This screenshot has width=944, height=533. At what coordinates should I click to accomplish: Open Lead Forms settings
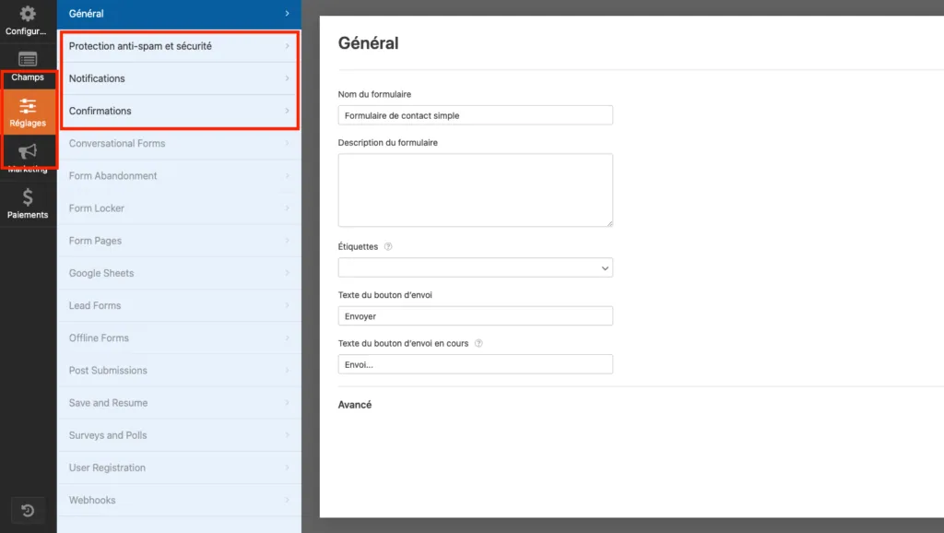(179, 305)
